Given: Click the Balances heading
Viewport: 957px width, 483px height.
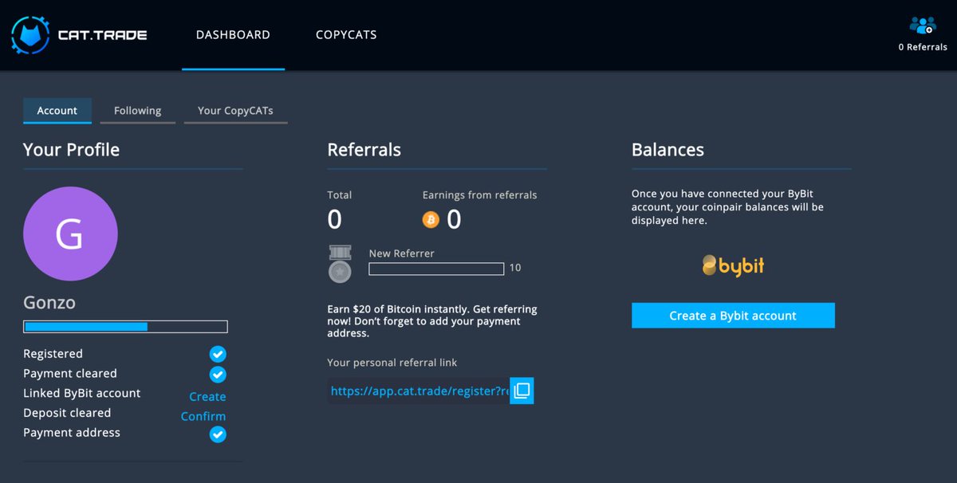Looking at the screenshot, I should click(668, 150).
